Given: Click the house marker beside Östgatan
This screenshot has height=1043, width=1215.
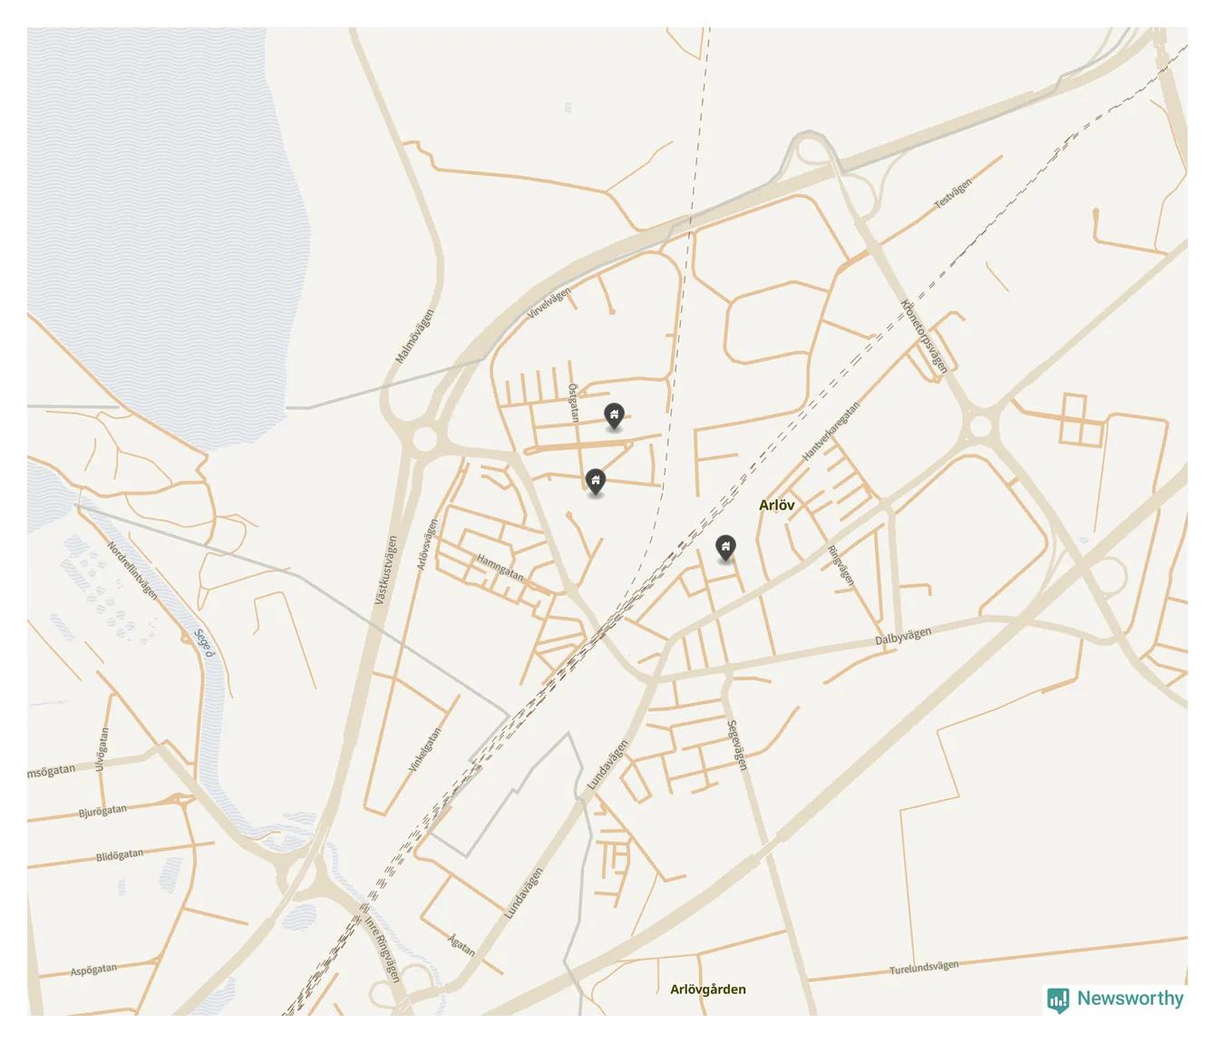Looking at the screenshot, I should (x=614, y=416).
